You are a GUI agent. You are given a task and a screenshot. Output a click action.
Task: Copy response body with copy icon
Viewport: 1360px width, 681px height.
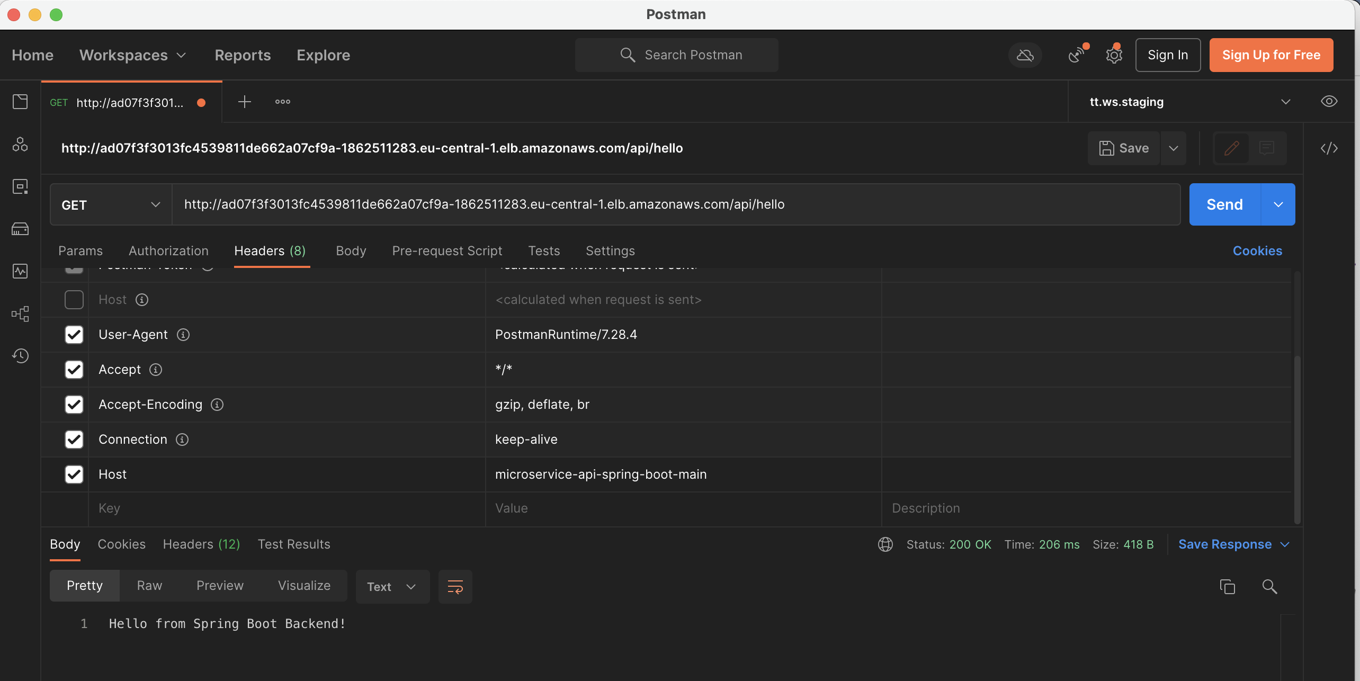pos(1227,587)
